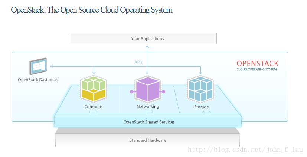Image resolution: width=307 pixels, height=157 pixels.
Task: Click the red OPENSTACK logo text
Action: pos(258,63)
